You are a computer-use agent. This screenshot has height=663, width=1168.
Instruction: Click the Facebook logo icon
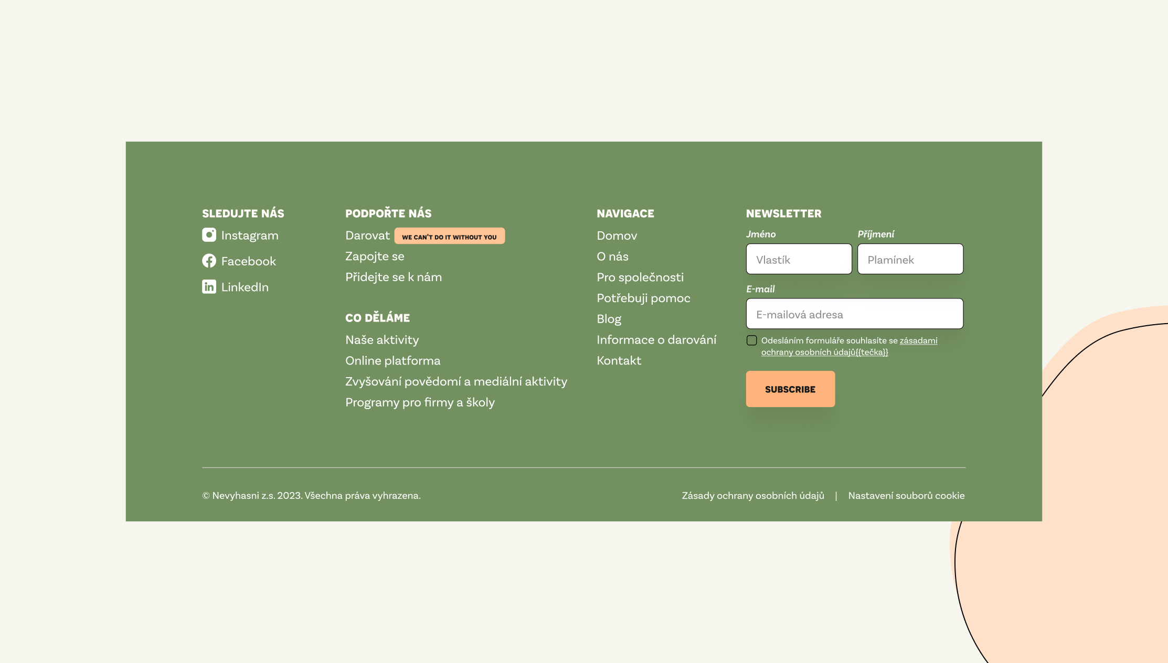pos(209,261)
